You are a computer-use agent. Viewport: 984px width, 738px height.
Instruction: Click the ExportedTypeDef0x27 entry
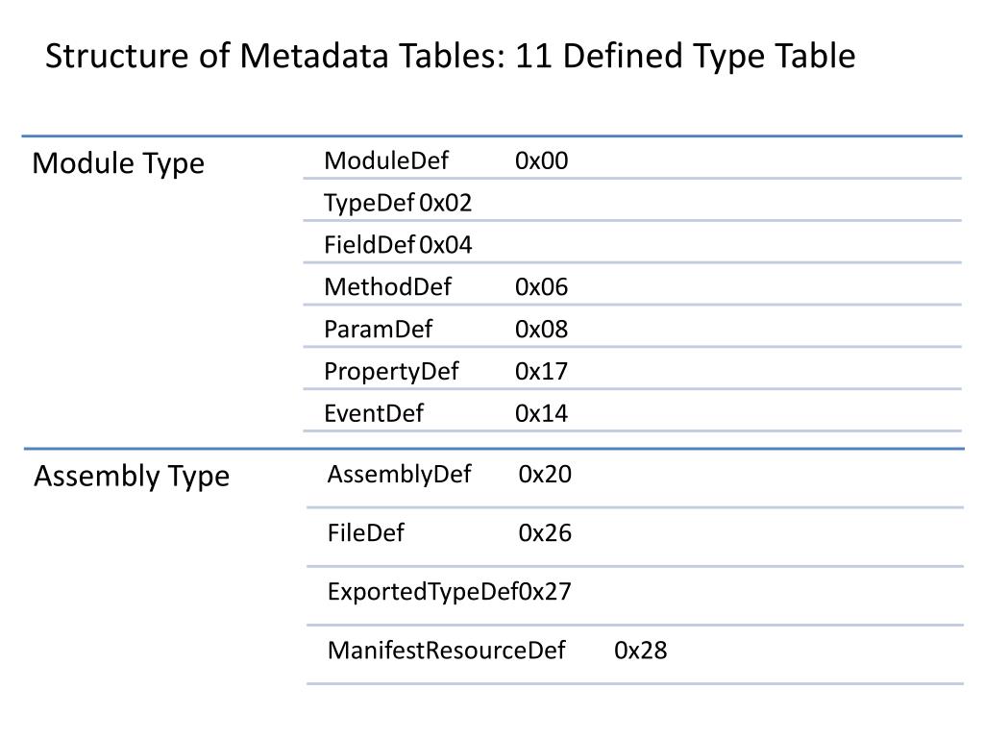point(450,592)
